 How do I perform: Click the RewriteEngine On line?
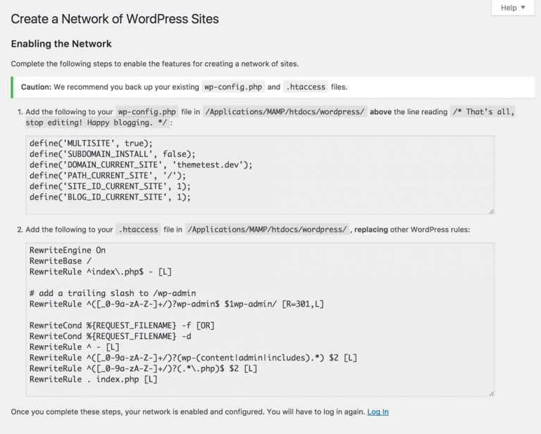click(68, 250)
